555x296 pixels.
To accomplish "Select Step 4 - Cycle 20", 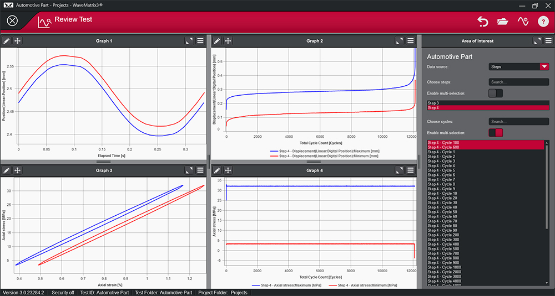I will pyautogui.click(x=485, y=198).
